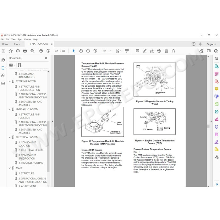
Task: Click the document vertical scrollbar thumb
Action: [x=208, y=126]
